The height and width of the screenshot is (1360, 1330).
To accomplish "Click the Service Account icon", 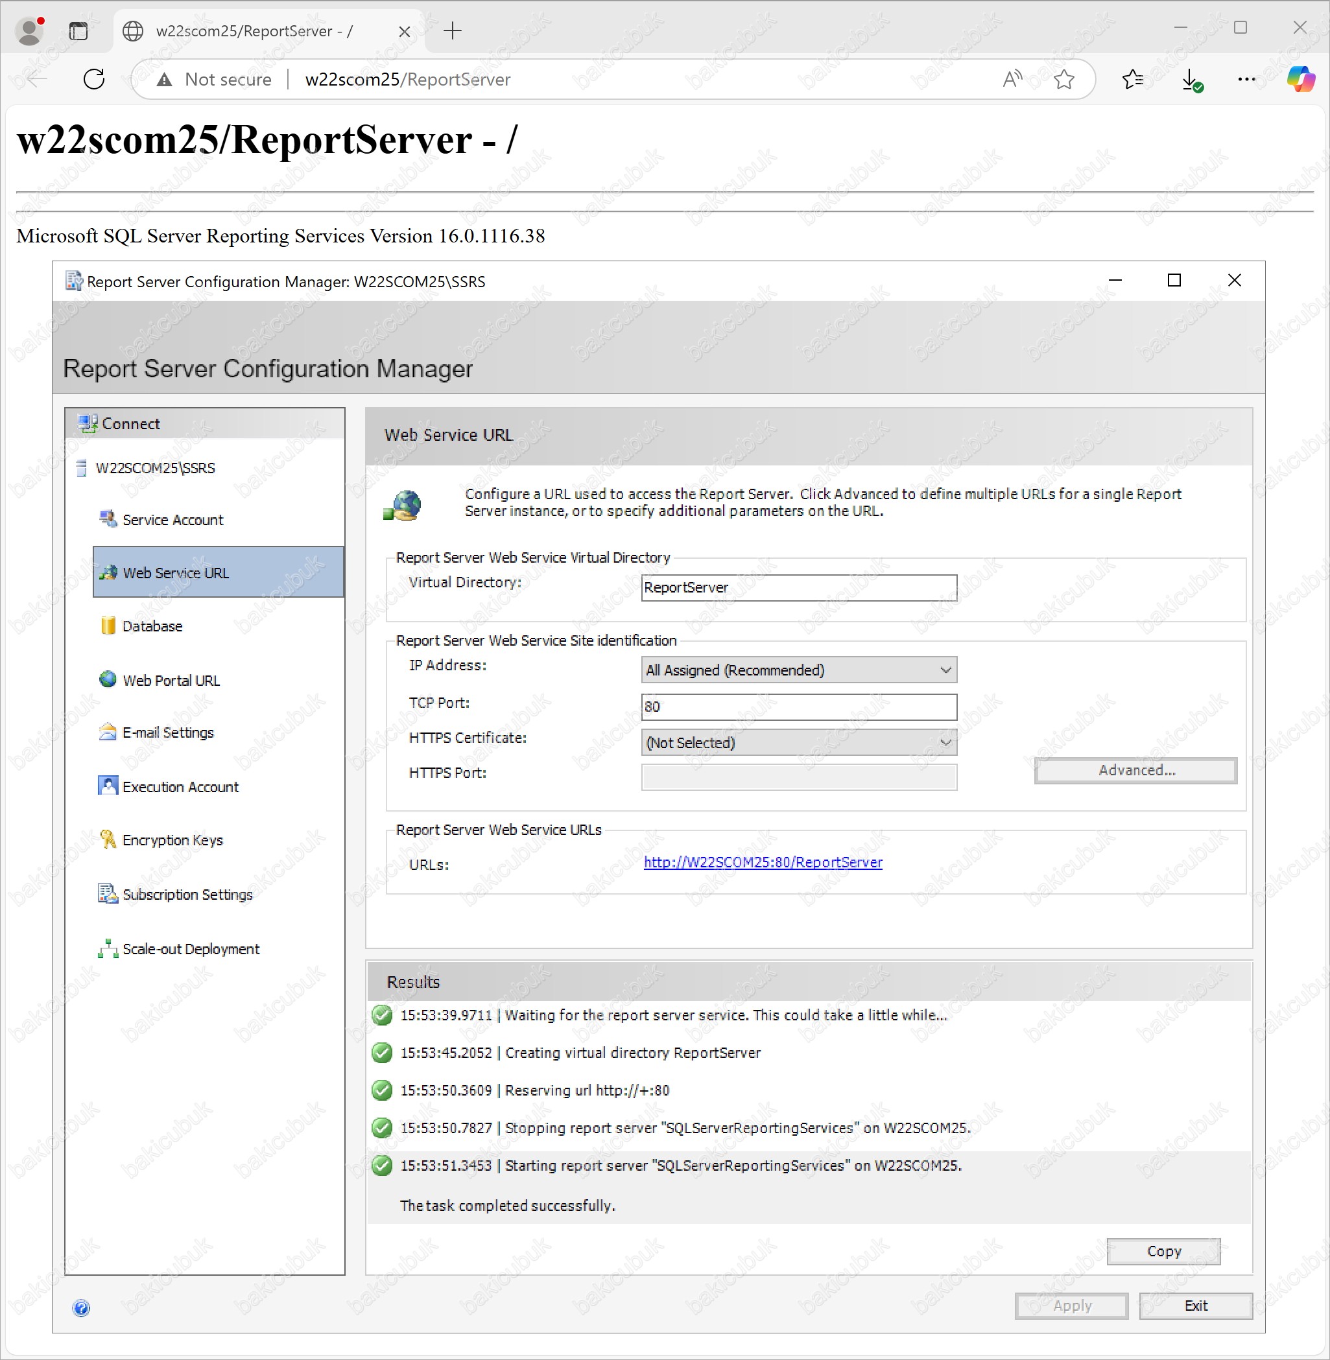I will point(108,519).
